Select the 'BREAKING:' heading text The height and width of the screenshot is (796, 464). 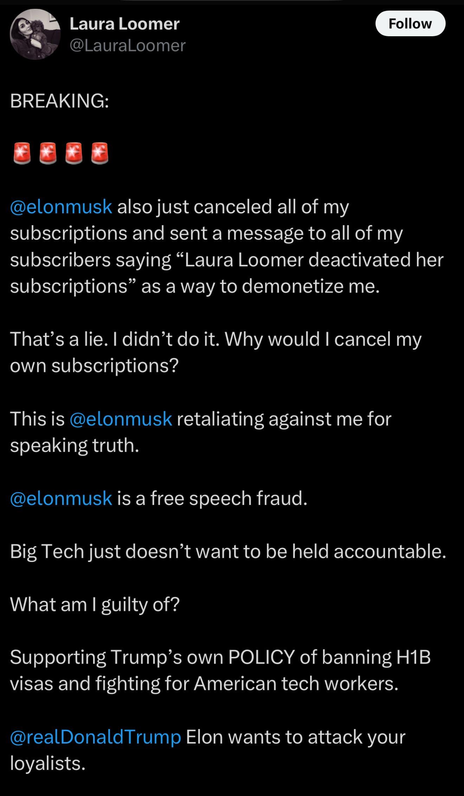(x=59, y=101)
